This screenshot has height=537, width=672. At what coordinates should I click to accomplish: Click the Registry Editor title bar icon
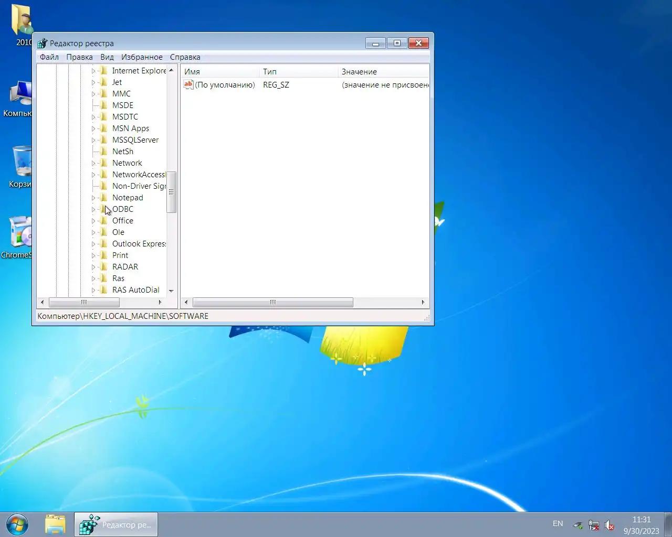click(43, 43)
